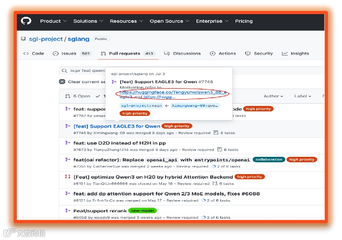Click author TianyuZhang1214 on #7673 row
The width and height of the screenshot is (342, 240).
click(111, 150)
